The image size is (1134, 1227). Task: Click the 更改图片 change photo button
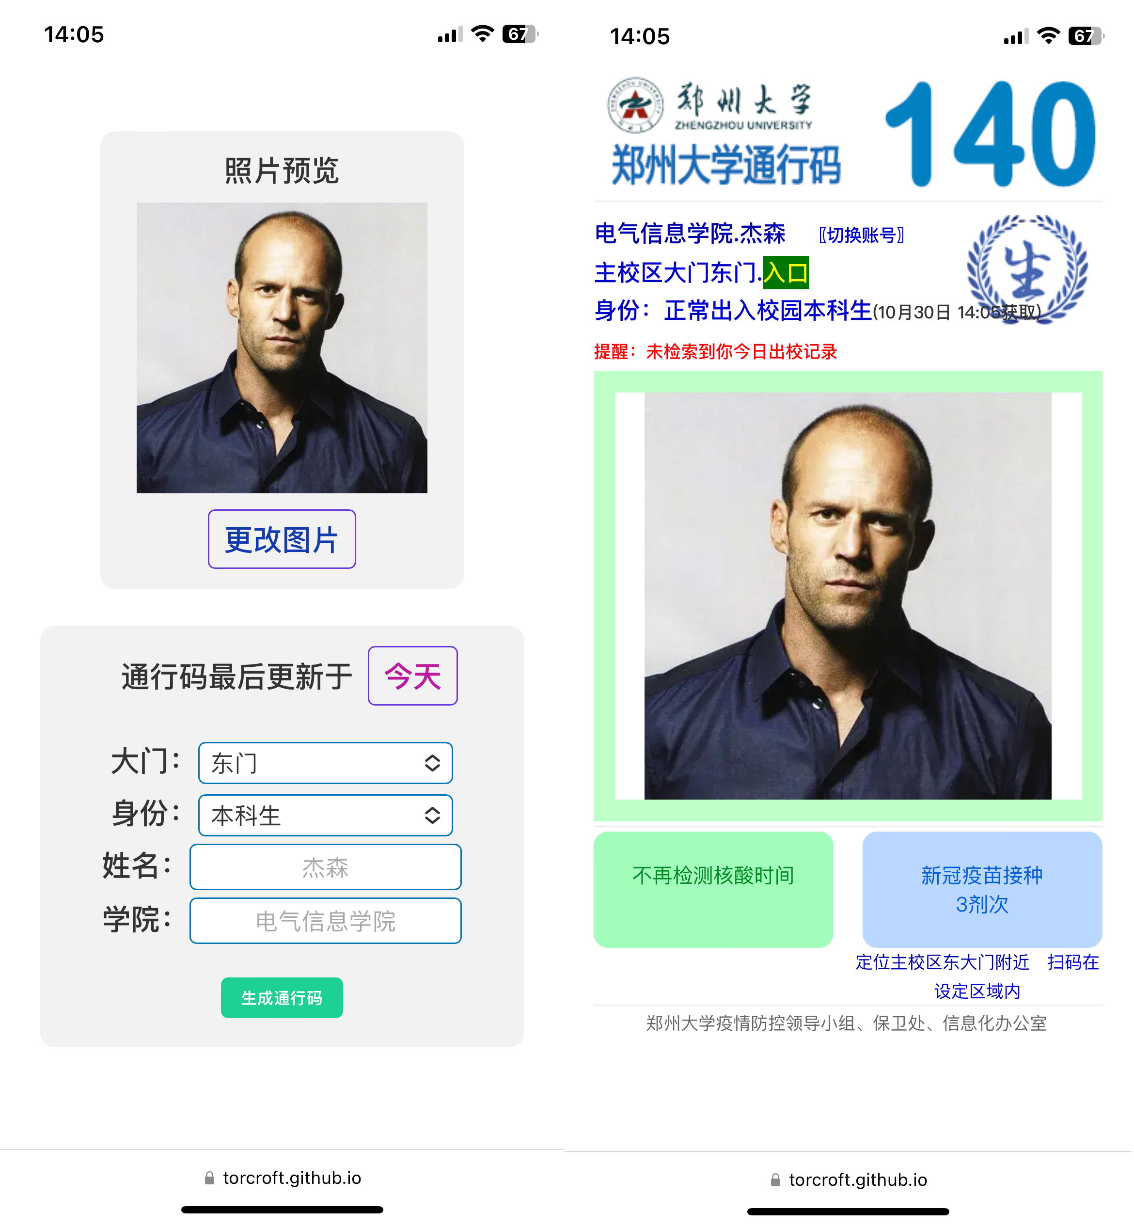282,540
